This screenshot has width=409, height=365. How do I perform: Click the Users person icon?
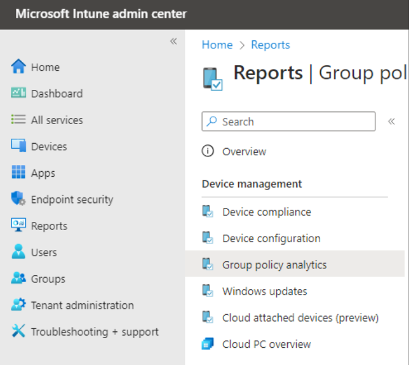pos(18,251)
